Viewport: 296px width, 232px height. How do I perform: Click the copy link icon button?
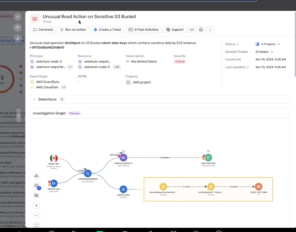(192, 30)
